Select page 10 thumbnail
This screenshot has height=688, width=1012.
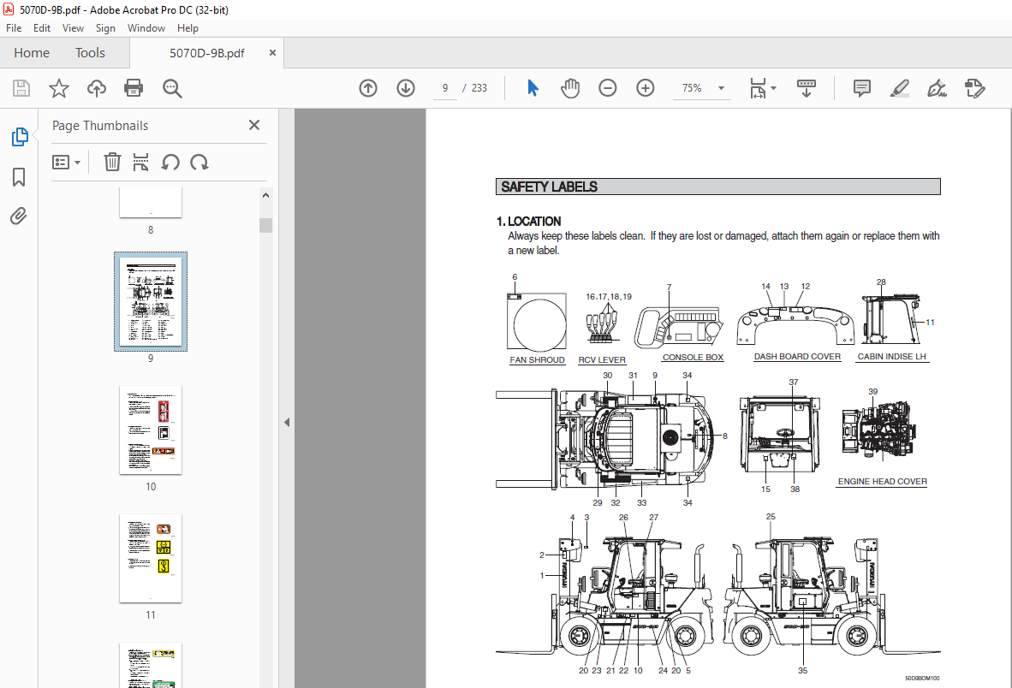pyautogui.click(x=151, y=430)
